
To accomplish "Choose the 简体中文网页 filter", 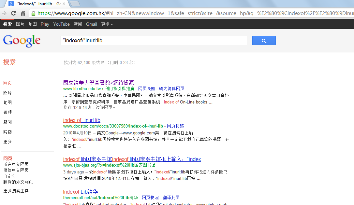I will coord(16,170).
